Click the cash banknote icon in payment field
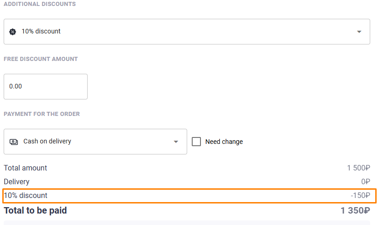The width and height of the screenshot is (378, 225). point(14,142)
